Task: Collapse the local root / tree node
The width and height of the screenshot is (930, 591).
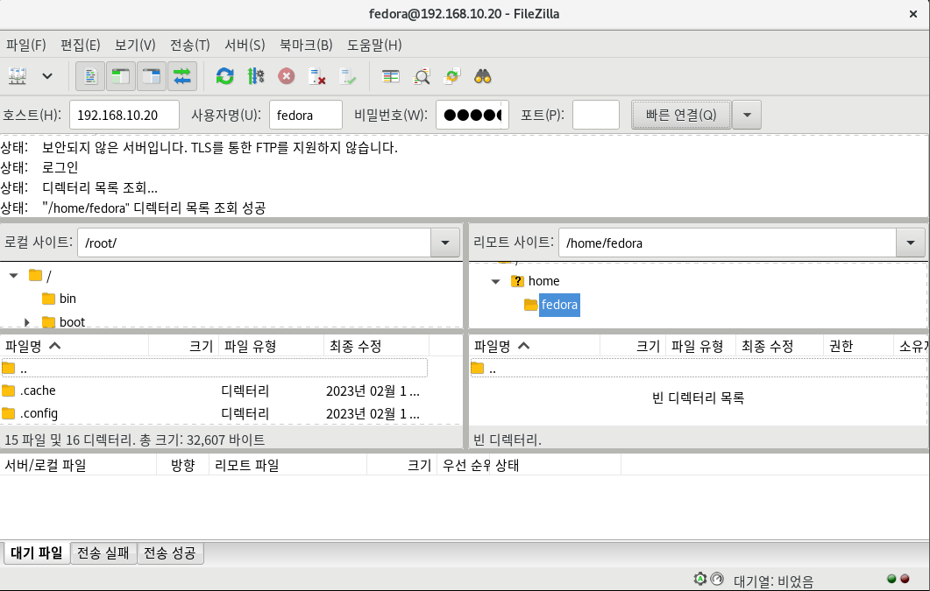Action: [14, 276]
